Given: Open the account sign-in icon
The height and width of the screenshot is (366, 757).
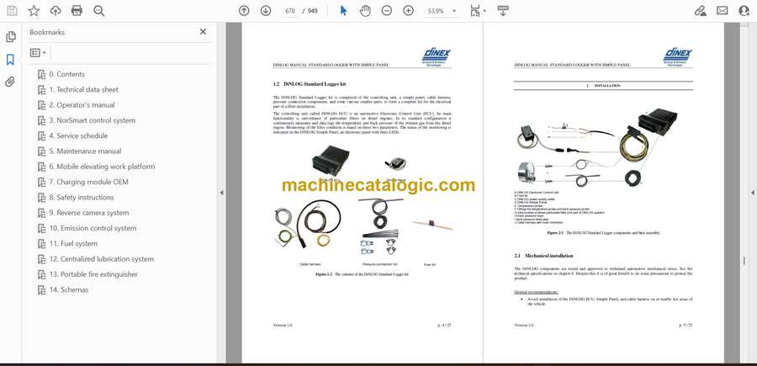Looking at the screenshot, I should [x=744, y=11].
